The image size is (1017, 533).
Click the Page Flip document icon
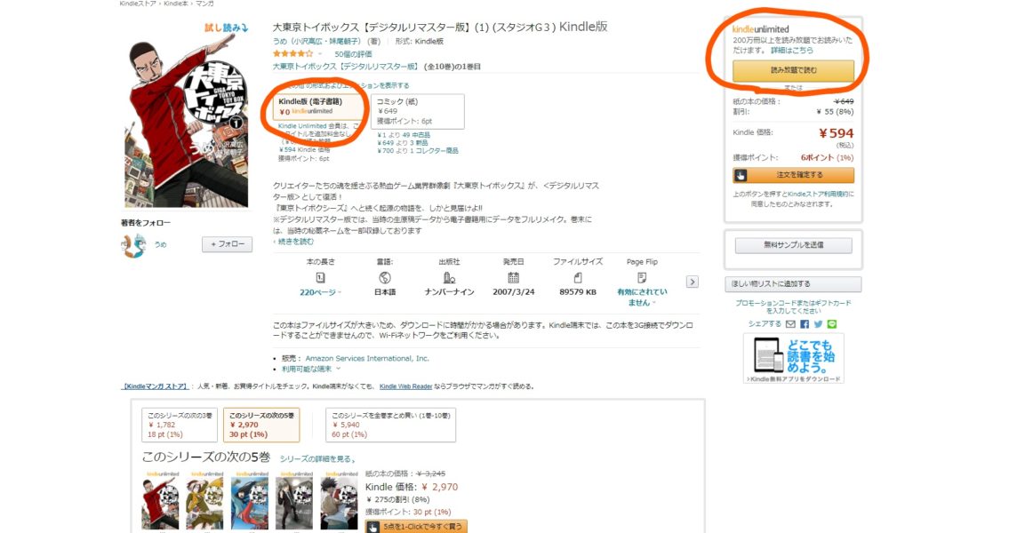click(642, 277)
